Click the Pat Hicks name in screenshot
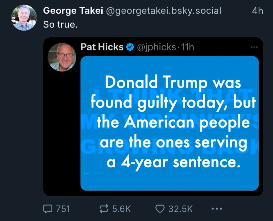Screen dimensions: 273x221 click(x=102, y=47)
